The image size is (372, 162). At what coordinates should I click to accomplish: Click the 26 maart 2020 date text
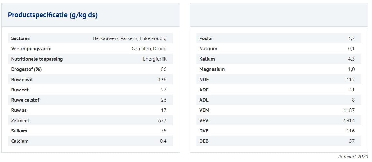(x=352, y=157)
